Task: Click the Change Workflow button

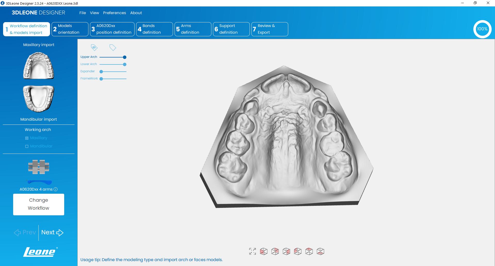Action: click(39, 205)
